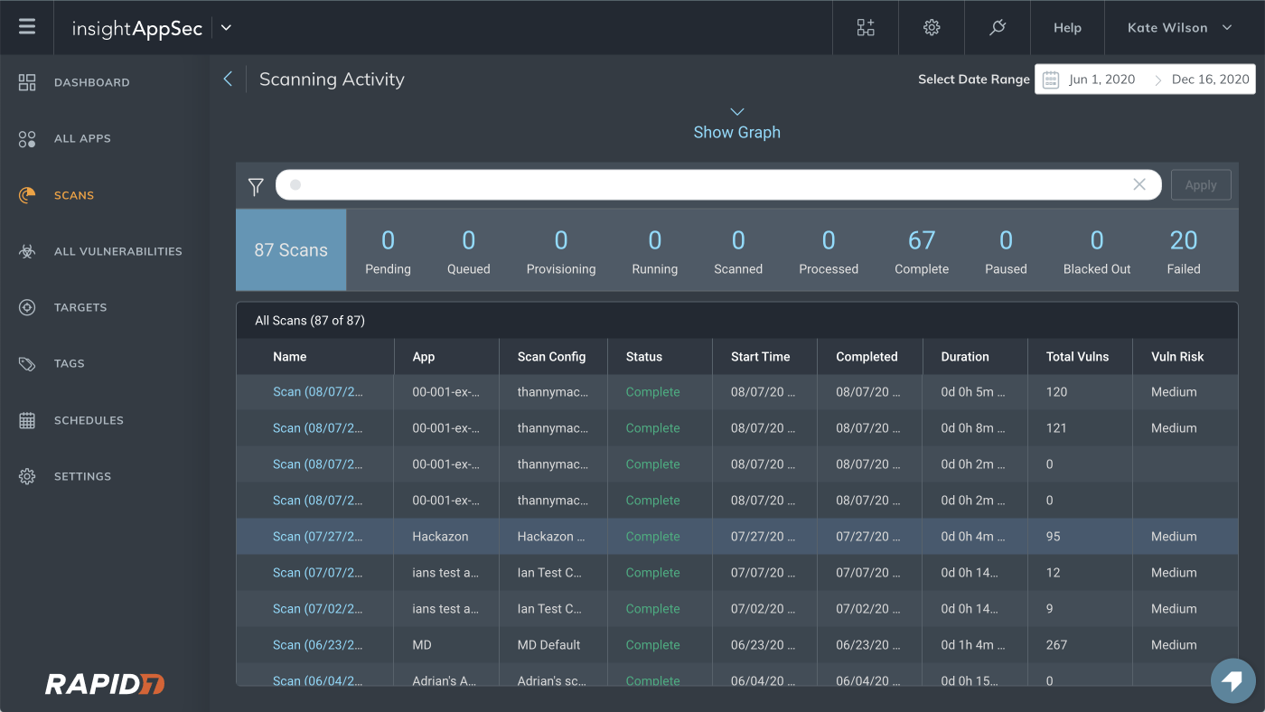1265x712 pixels.
Task: Click the Settings gear icon in sidebar
Action: pos(27,476)
